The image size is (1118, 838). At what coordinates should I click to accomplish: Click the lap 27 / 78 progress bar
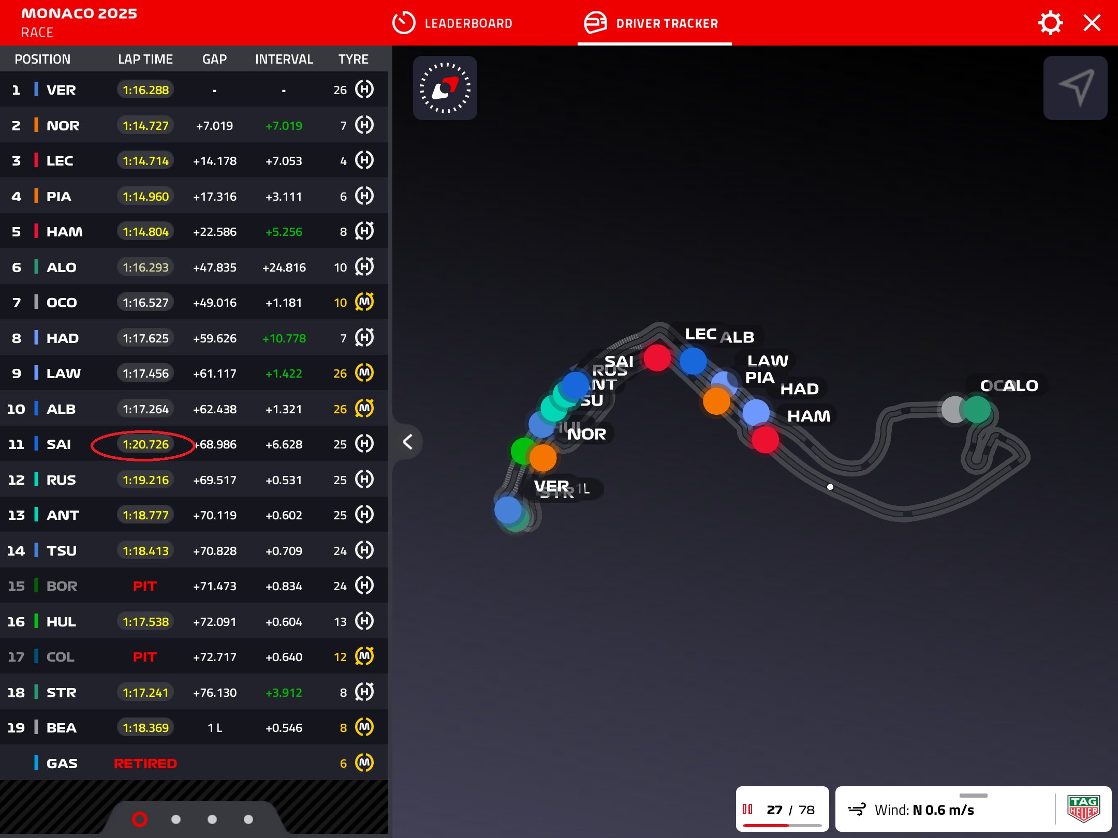pyautogui.click(x=782, y=826)
